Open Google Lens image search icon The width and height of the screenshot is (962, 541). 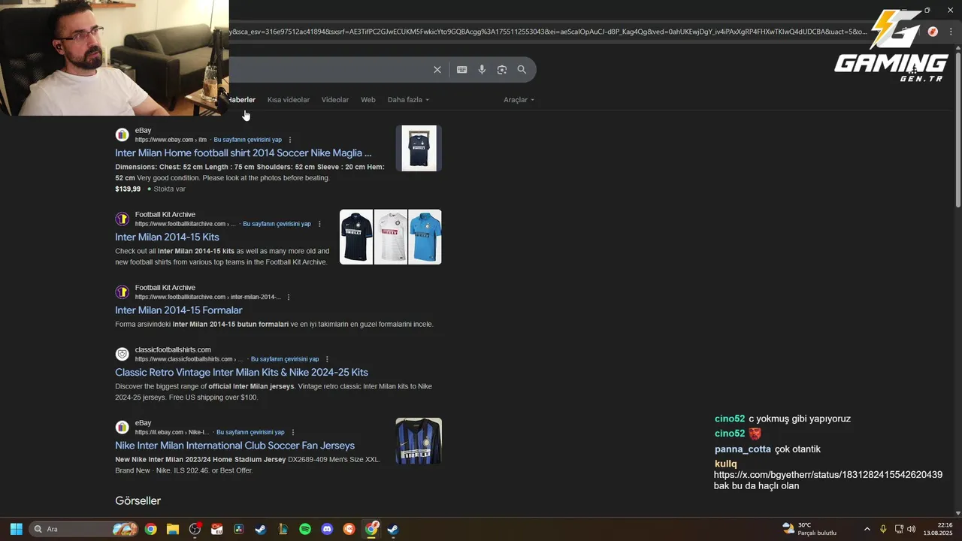tap(502, 70)
